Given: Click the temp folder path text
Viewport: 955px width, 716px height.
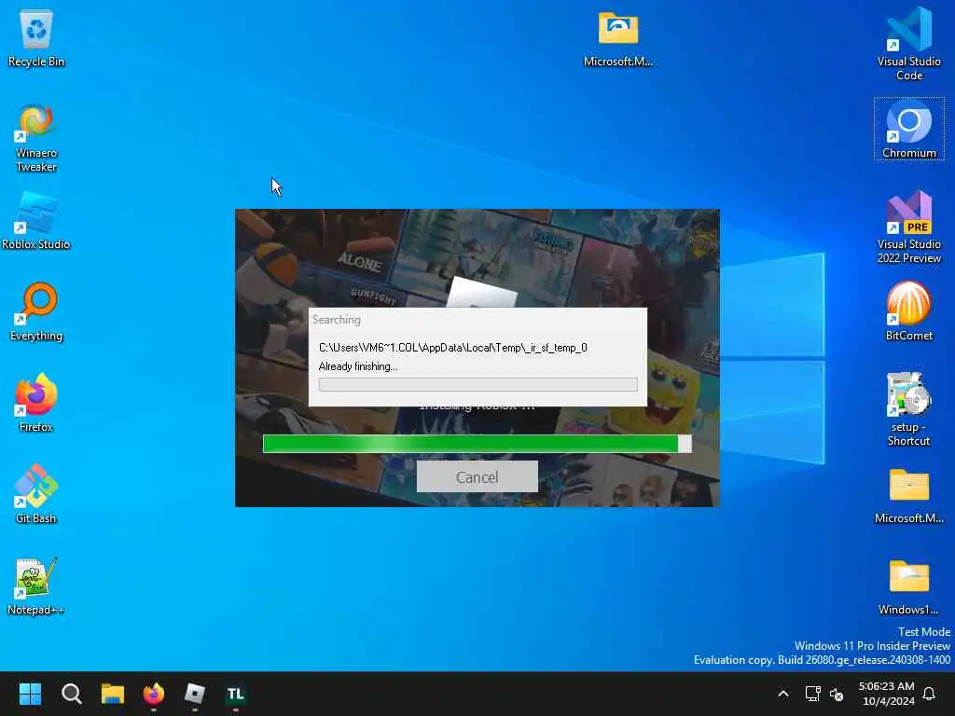Looking at the screenshot, I should coord(453,348).
